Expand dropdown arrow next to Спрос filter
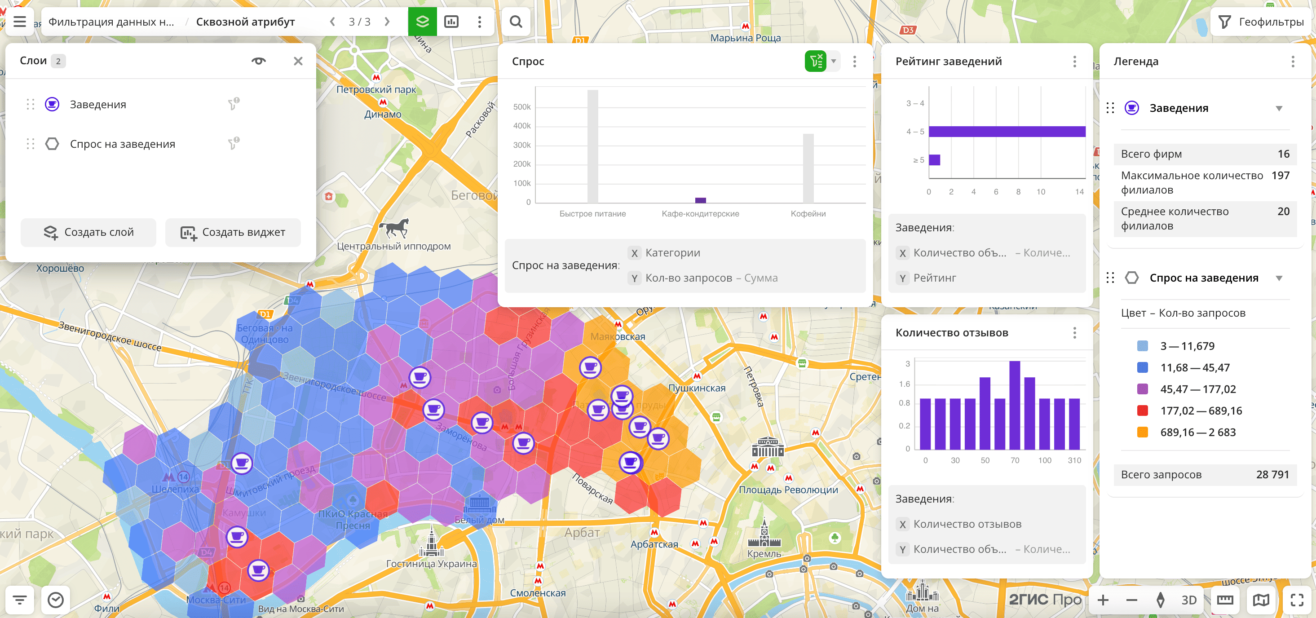The image size is (1316, 618). pos(833,61)
